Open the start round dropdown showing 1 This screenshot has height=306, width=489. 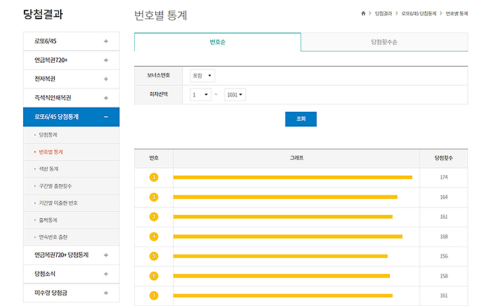pyautogui.click(x=200, y=95)
